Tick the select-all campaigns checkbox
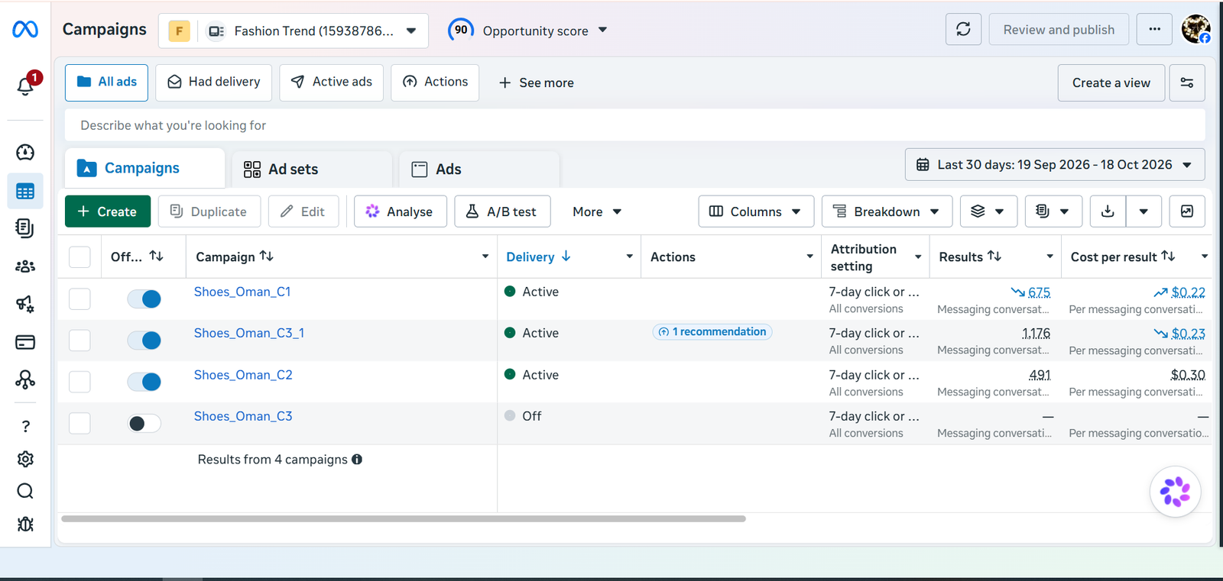The height and width of the screenshot is (581, 1223). click(79, 257)
